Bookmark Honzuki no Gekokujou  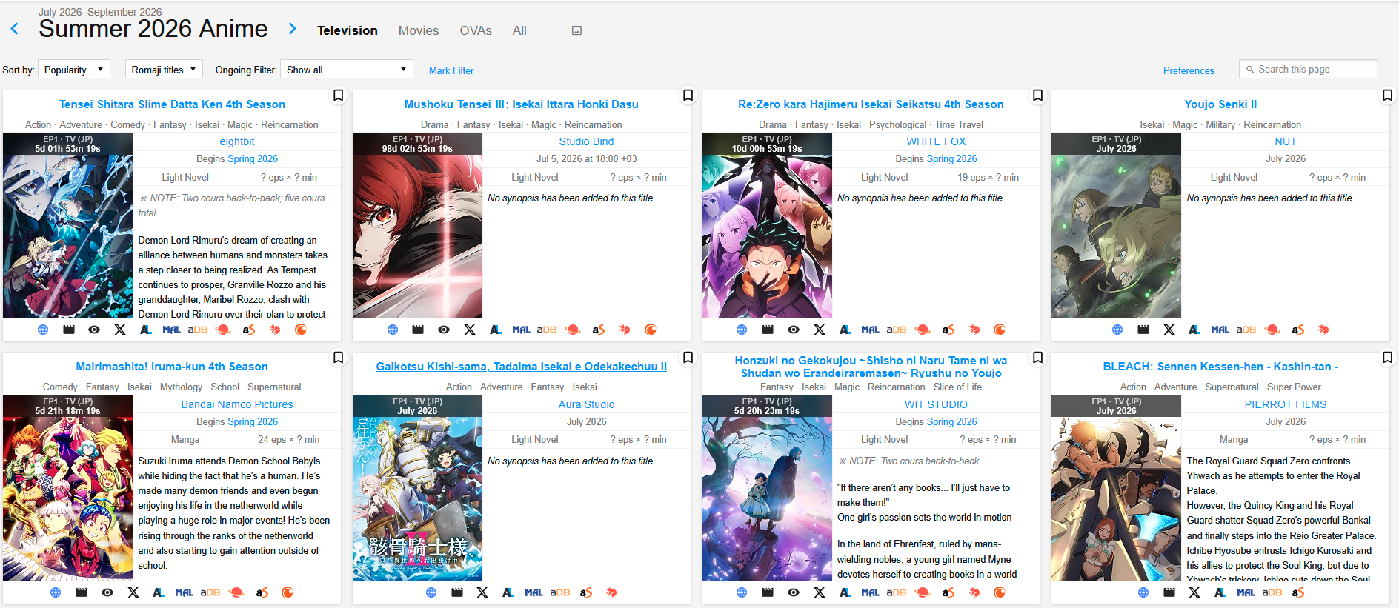tap(1037, 358)
